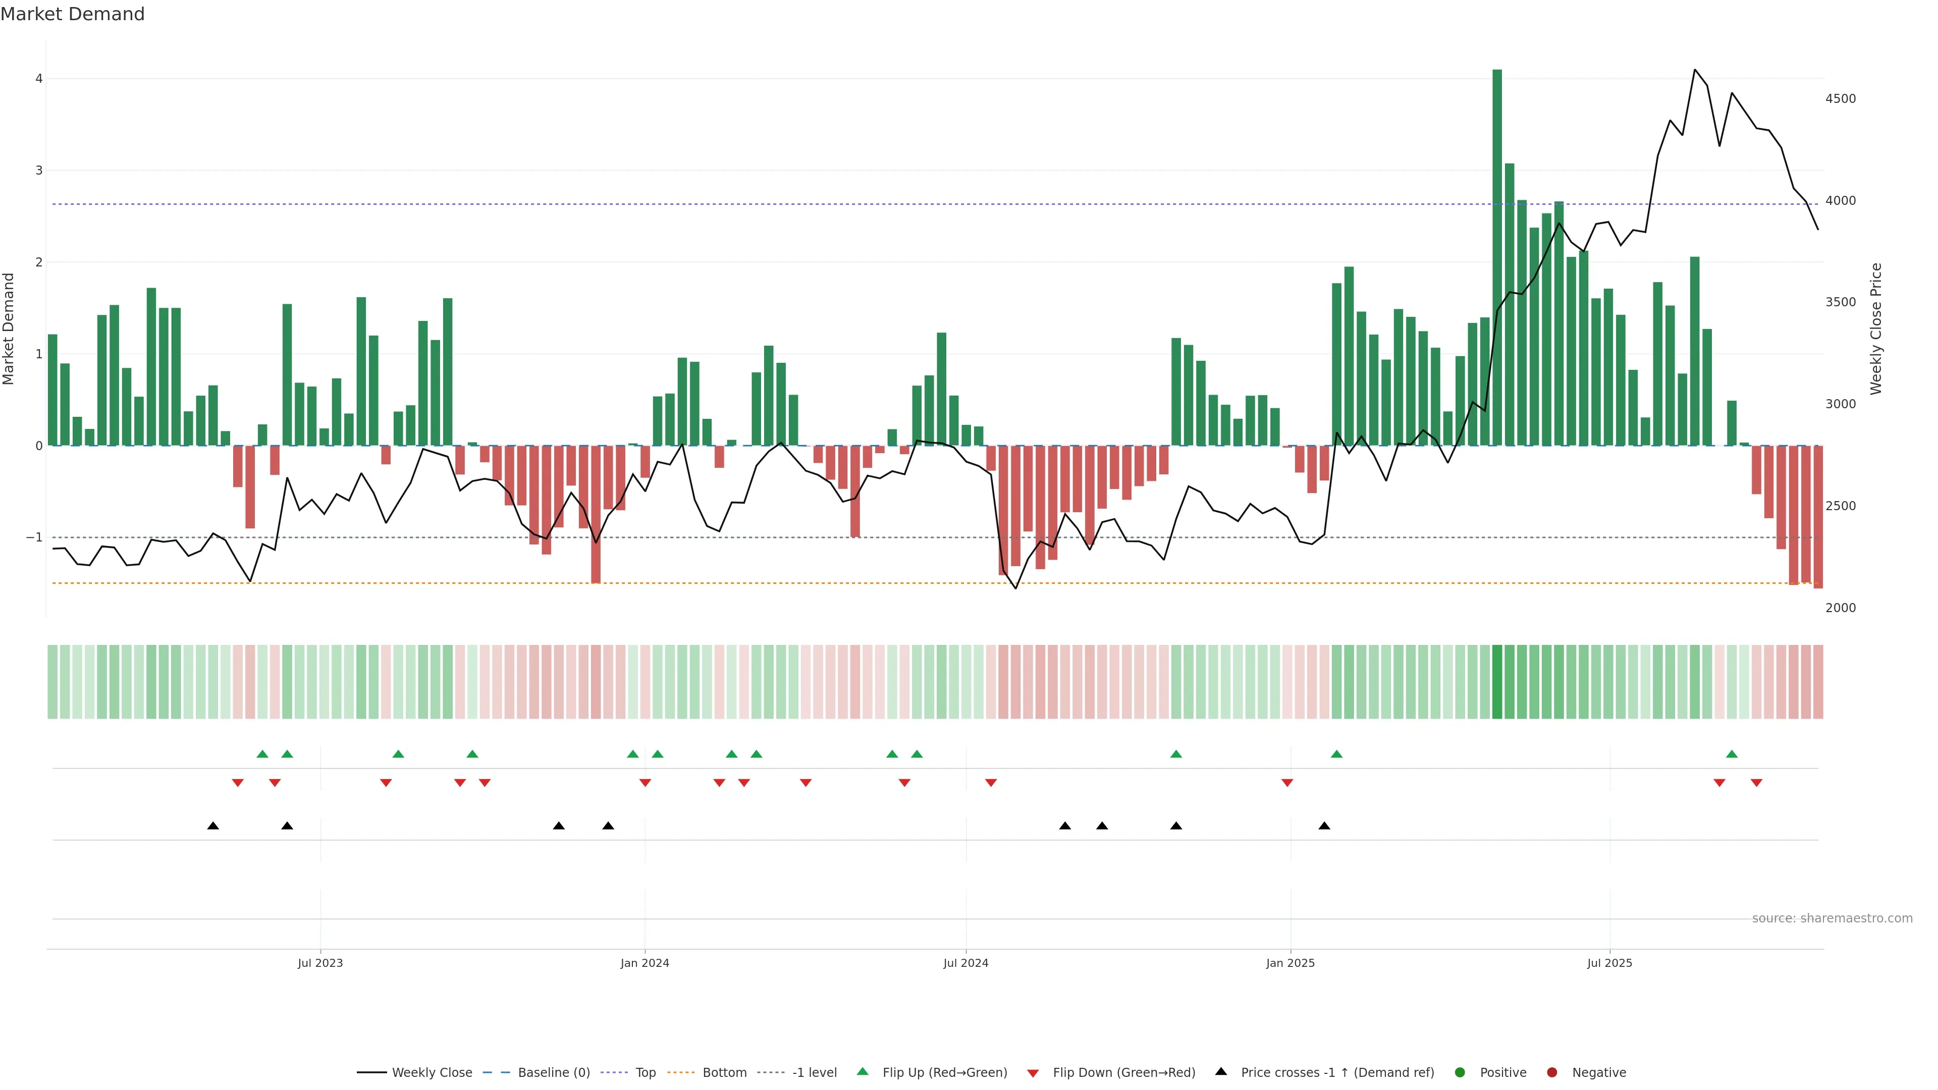Screen dimensions: 1938x1090
Task: Click the Jul 2023 x-axis label
Action: (x=320, y=964)
